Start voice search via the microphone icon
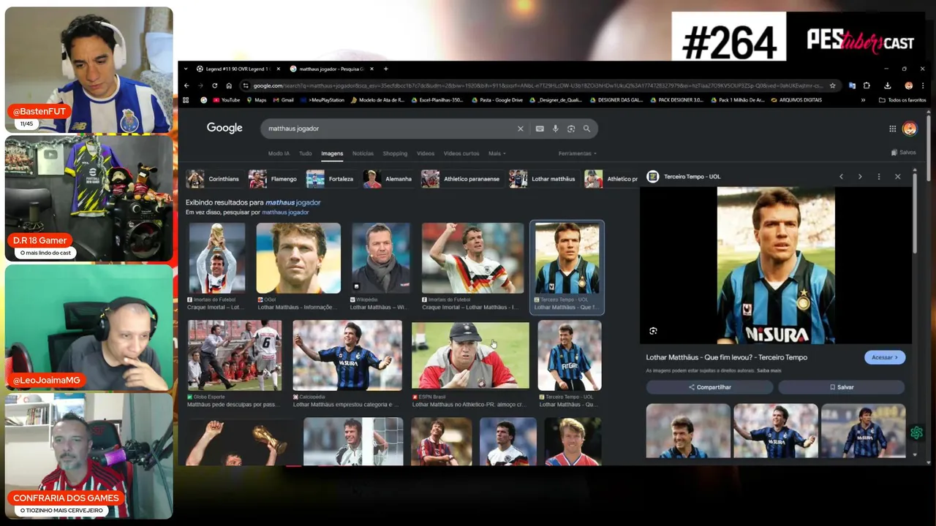The width and height of the screenshot is (936, 526). point(555,129)
